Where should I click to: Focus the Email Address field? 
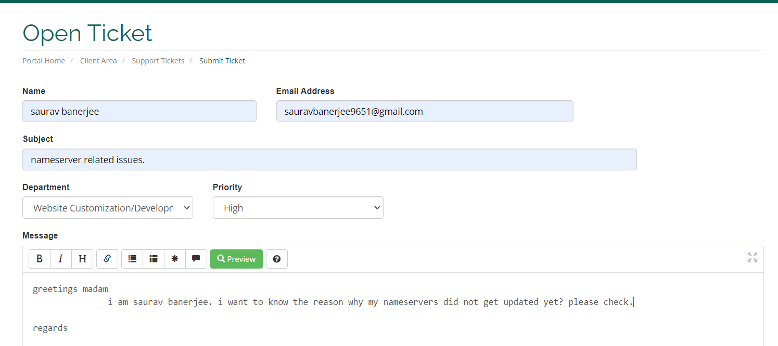tap(425, 111)
